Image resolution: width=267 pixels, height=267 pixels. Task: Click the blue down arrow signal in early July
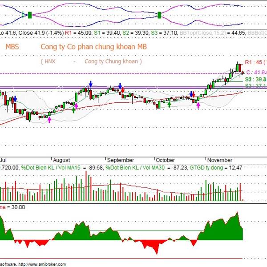(15, 99)
